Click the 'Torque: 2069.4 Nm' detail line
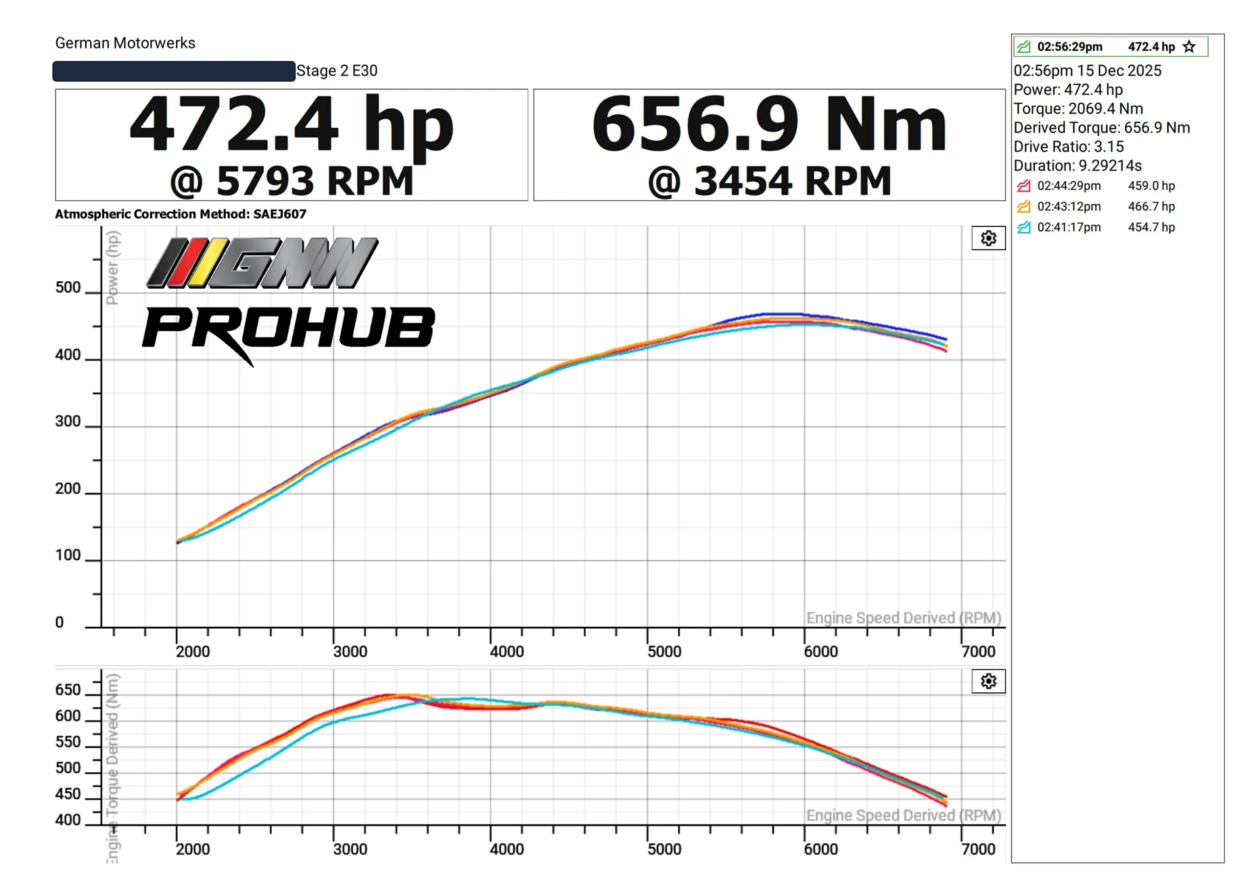Image resolution: width=1252 pixels, height=879 pixels. 1078,109
